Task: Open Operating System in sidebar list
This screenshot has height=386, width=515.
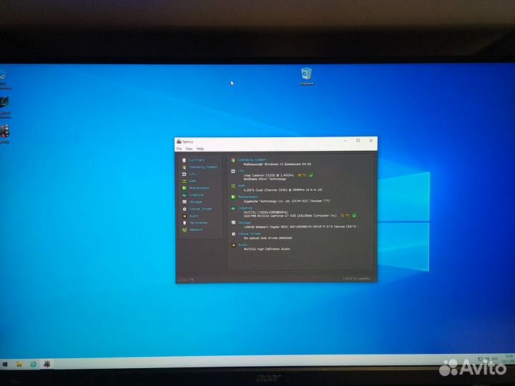Action: click(x=202, y=167)
